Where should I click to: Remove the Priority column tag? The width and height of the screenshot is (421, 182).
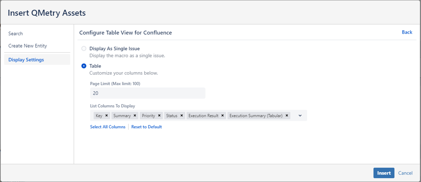pyautogui.click(x=159, y=116)
